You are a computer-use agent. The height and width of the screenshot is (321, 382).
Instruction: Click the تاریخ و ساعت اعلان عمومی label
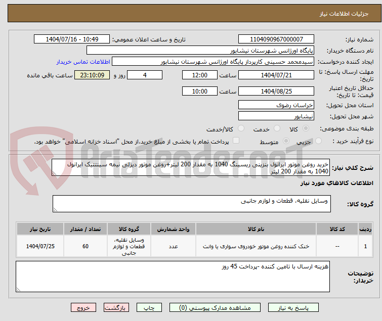[149, 39]
